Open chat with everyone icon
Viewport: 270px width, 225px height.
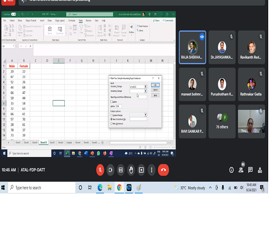(x=250, y=170)
